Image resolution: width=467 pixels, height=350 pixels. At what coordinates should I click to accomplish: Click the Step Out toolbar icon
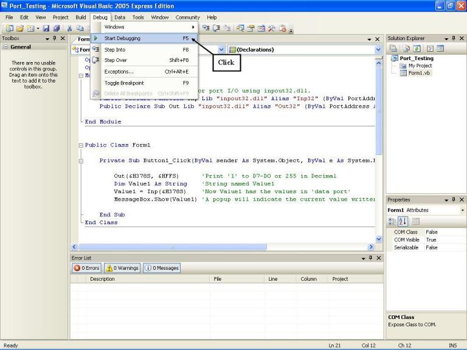(x=227, y=29)
